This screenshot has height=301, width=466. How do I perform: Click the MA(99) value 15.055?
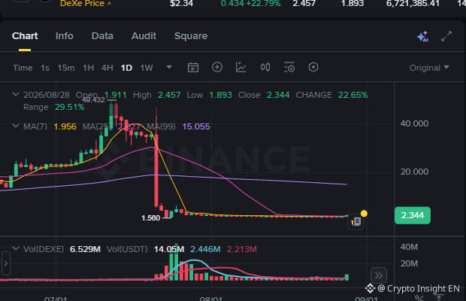click(x=196, y=126)
